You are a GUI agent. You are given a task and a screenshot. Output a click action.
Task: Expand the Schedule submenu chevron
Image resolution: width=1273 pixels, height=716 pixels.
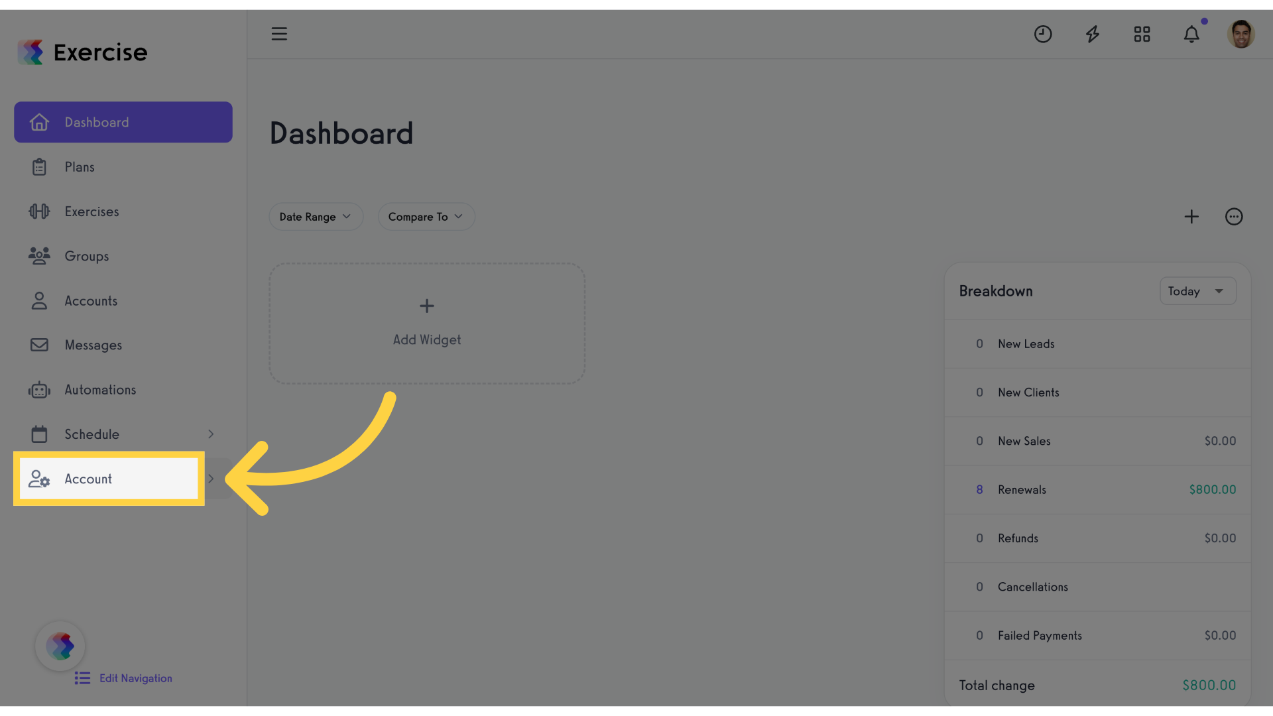pos(211,434)
